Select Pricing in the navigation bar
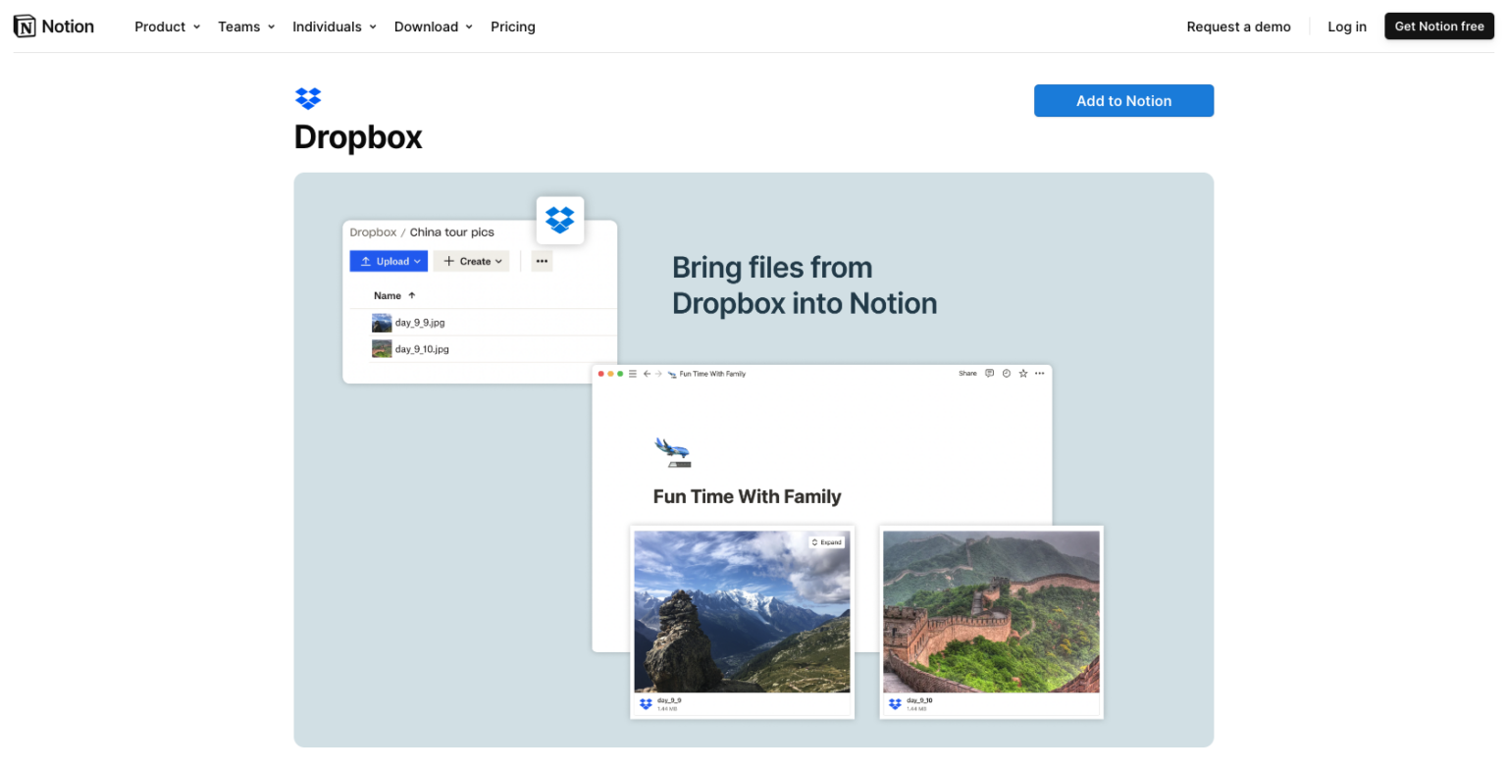This screenshot has height=769, width=1507. [x=513, y=26]
